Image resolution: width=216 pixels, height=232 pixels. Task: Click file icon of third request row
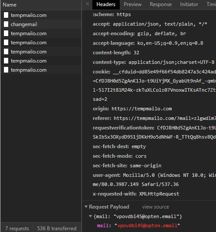point(6,33)
